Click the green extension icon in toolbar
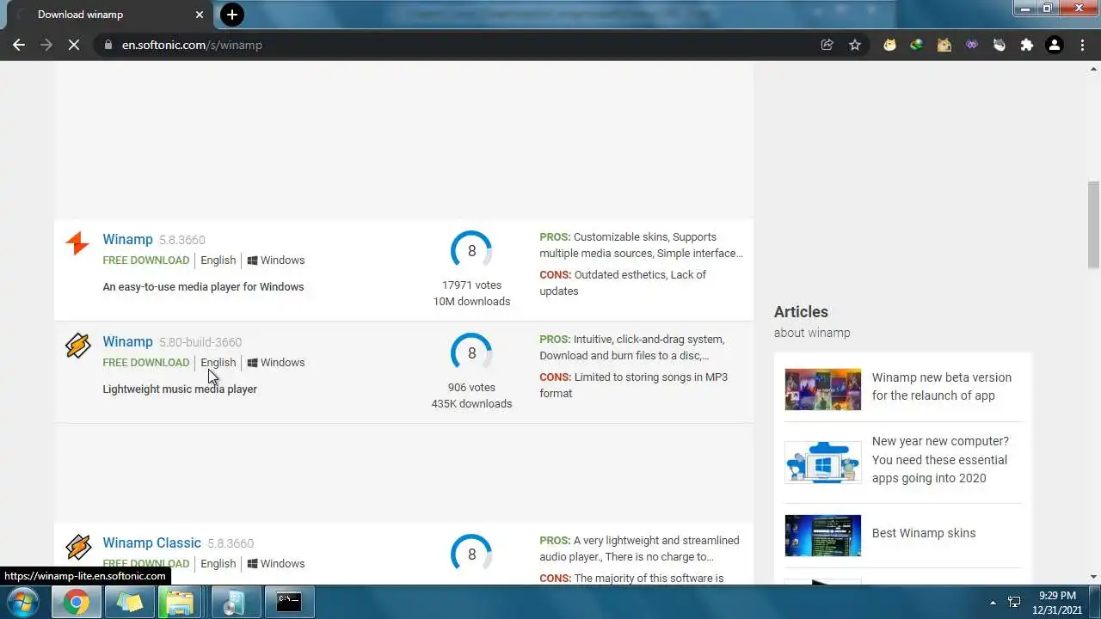 (x=917, y=45)
